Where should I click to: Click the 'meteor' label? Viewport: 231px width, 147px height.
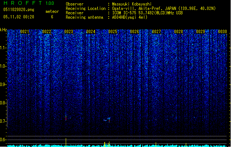coord(52,11)
